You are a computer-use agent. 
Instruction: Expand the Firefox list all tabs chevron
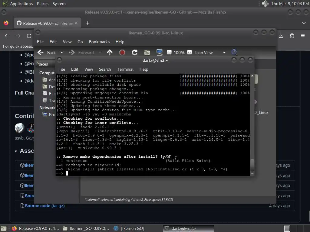tap(304, 23)
